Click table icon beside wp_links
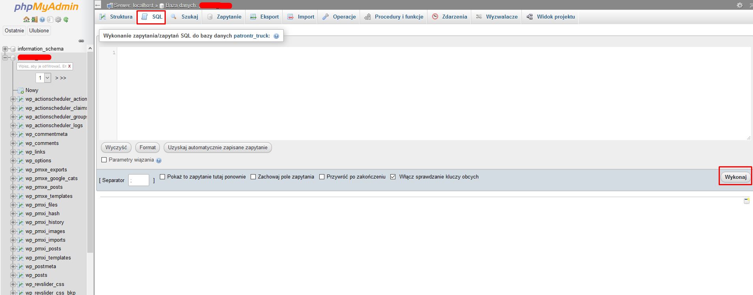 click(21, 152)
